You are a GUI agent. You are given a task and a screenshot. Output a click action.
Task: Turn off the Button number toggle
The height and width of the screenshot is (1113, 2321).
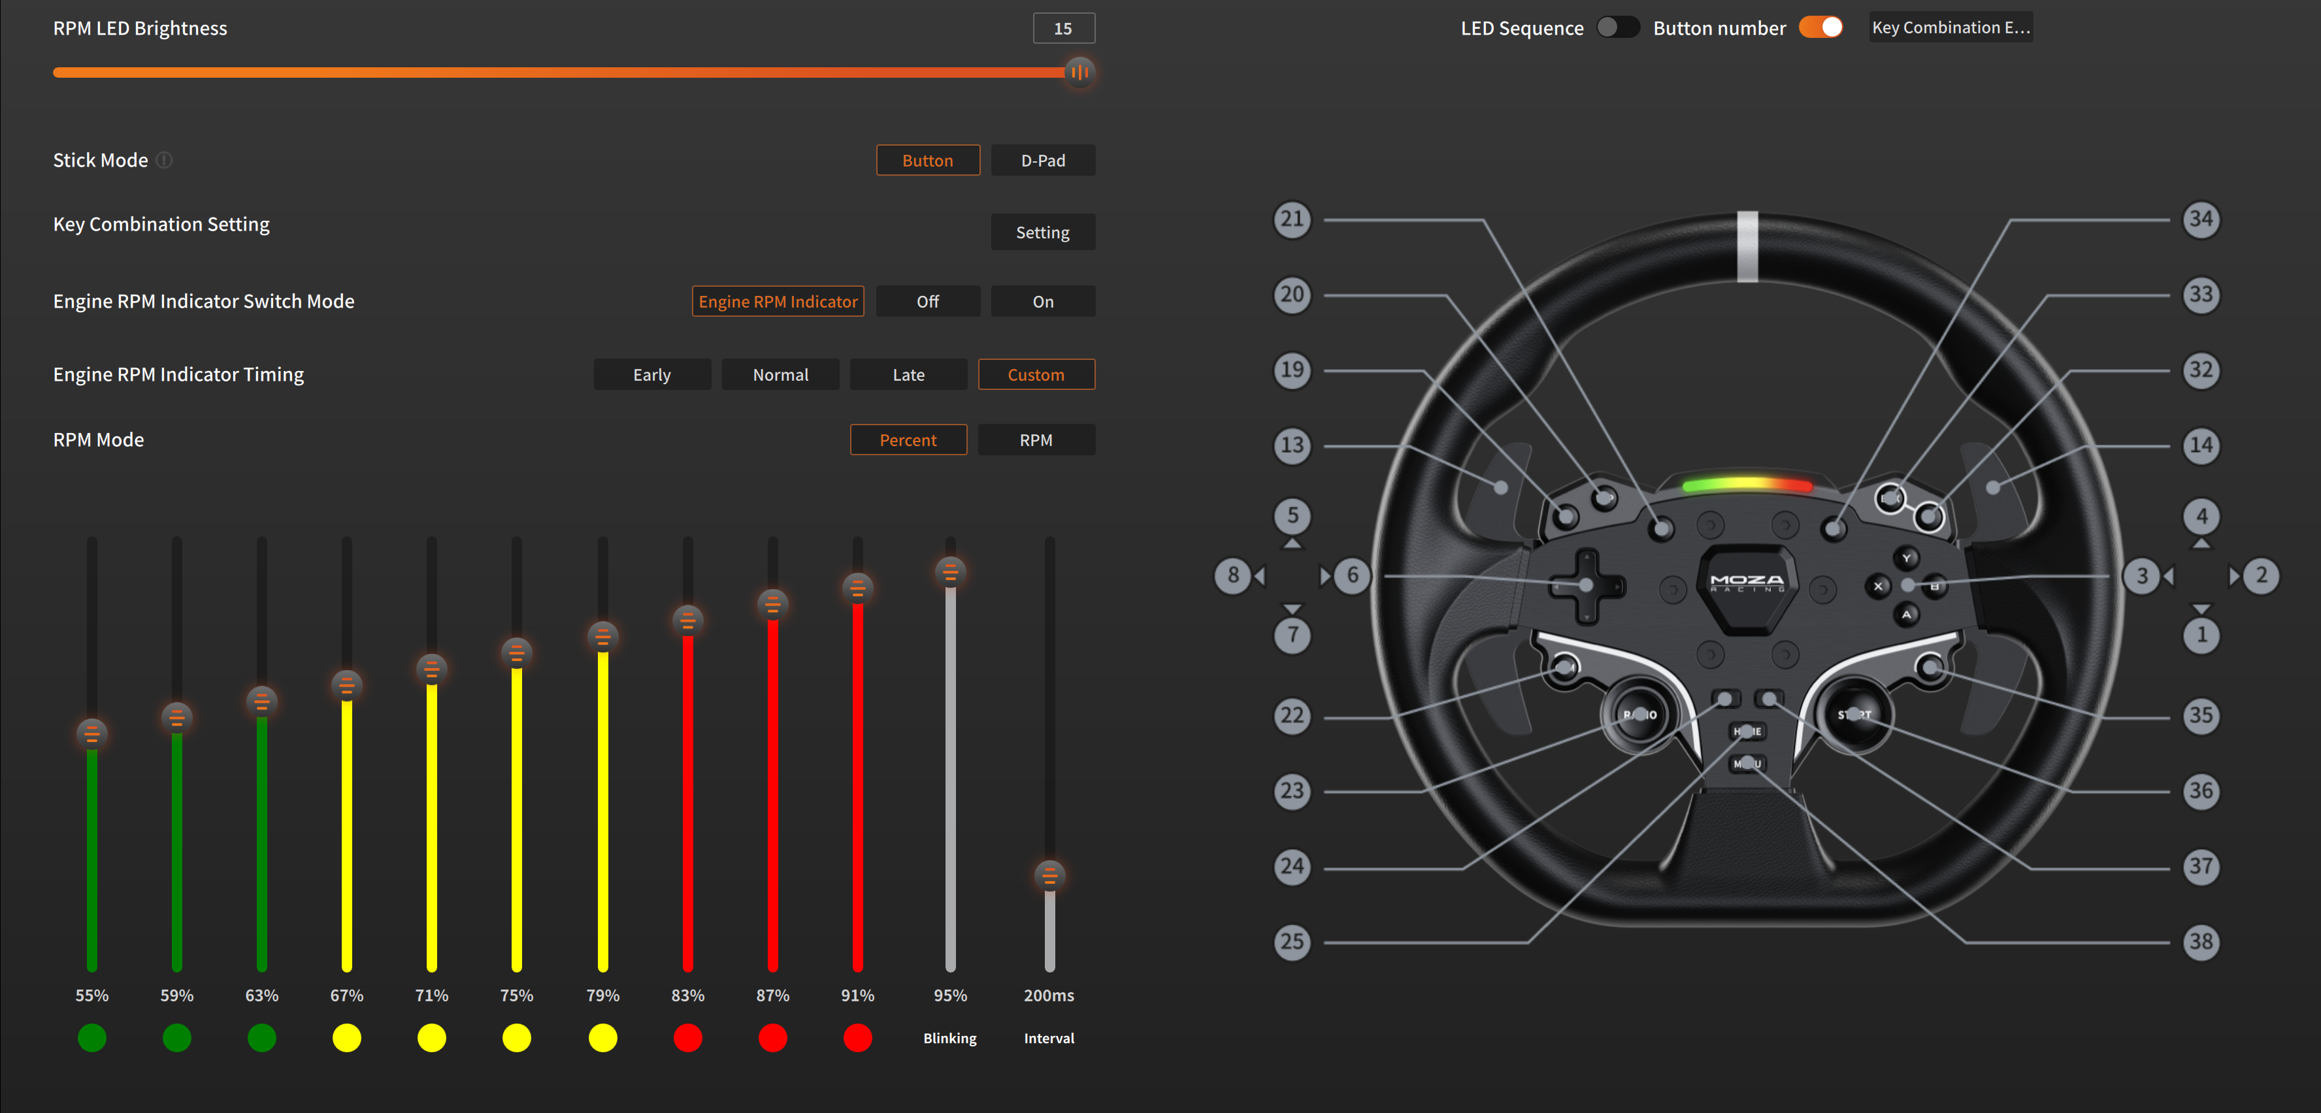click(1821, 27)
